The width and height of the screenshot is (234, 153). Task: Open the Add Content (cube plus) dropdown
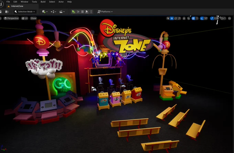[x=45, y=12]
